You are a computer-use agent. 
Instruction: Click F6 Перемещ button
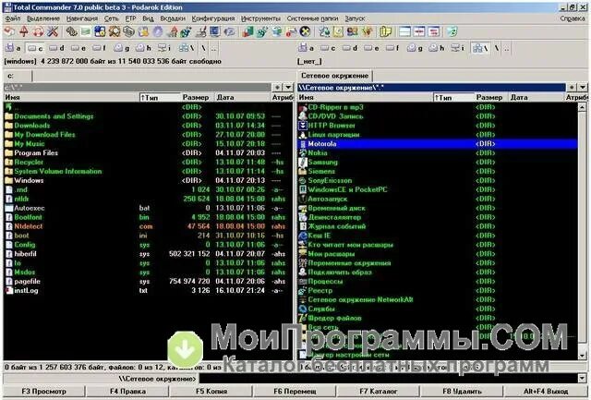[295, 392]
